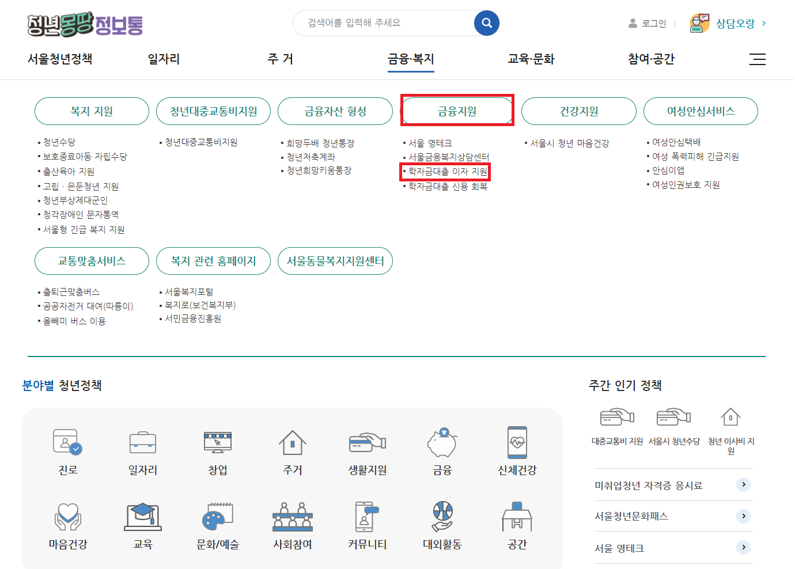The height and width of the screenshot is (569, 795).
Task: Open the hamburger menu
Action: [x=758, y=59]
